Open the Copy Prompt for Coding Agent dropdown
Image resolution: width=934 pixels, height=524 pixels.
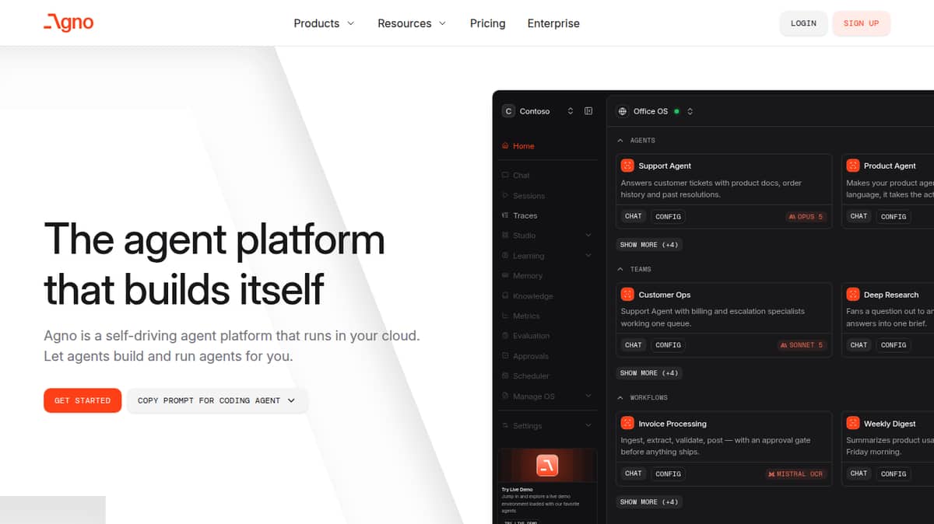pos(291,400)
